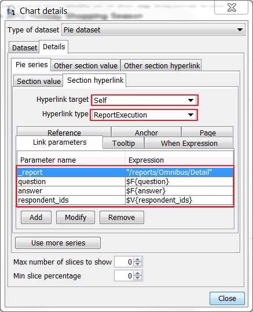Increase max number of slices value
Screen dimensions: 253x312
[x=138, y=259]
